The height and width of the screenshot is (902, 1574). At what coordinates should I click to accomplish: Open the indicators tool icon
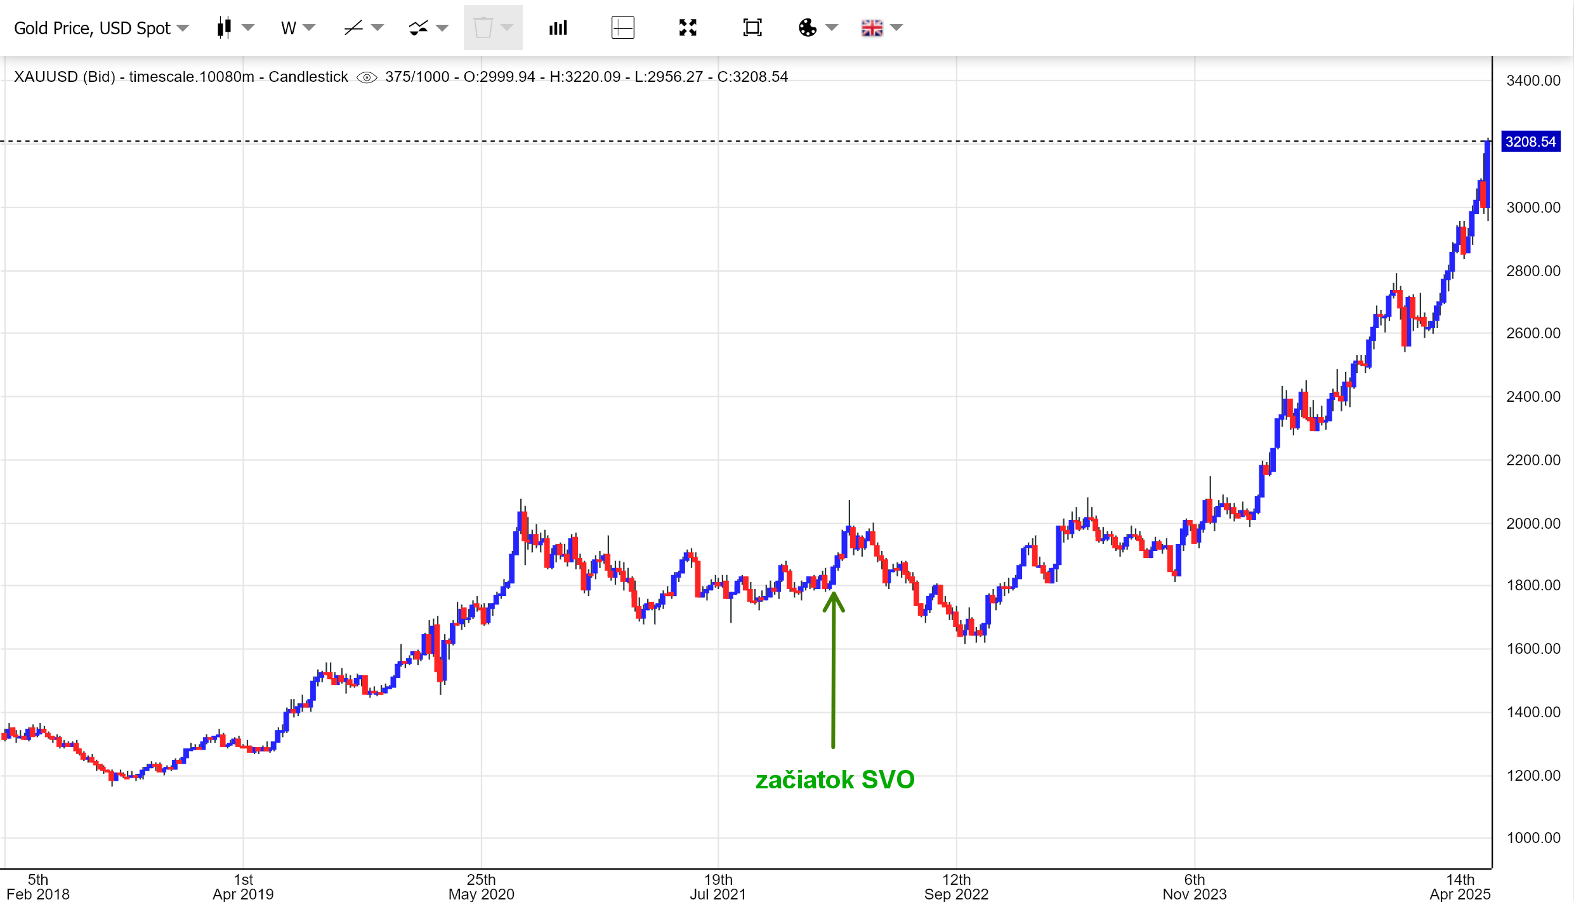click(419, 28)
